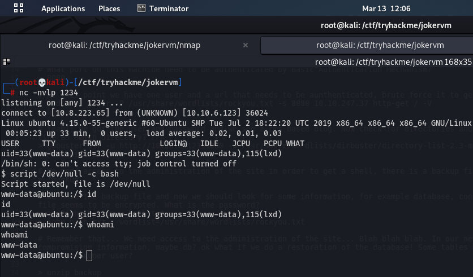Select the second root@kali jokervm tab
Image resolution: width=473 pixels, height=277 pixels.
380,45
